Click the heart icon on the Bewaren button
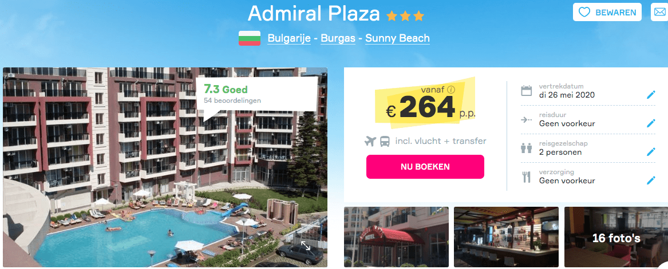Viewport: 668px width, 269px height. pyautogui.click(x=584, y=13)
